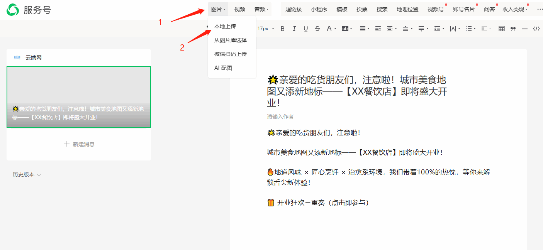Open the 模板 option
The width and height of the screenshot is (543, 250).
[x=342, y=9]
